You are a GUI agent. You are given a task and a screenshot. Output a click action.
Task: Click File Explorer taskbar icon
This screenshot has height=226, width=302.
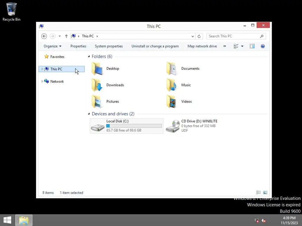(24, 220)
